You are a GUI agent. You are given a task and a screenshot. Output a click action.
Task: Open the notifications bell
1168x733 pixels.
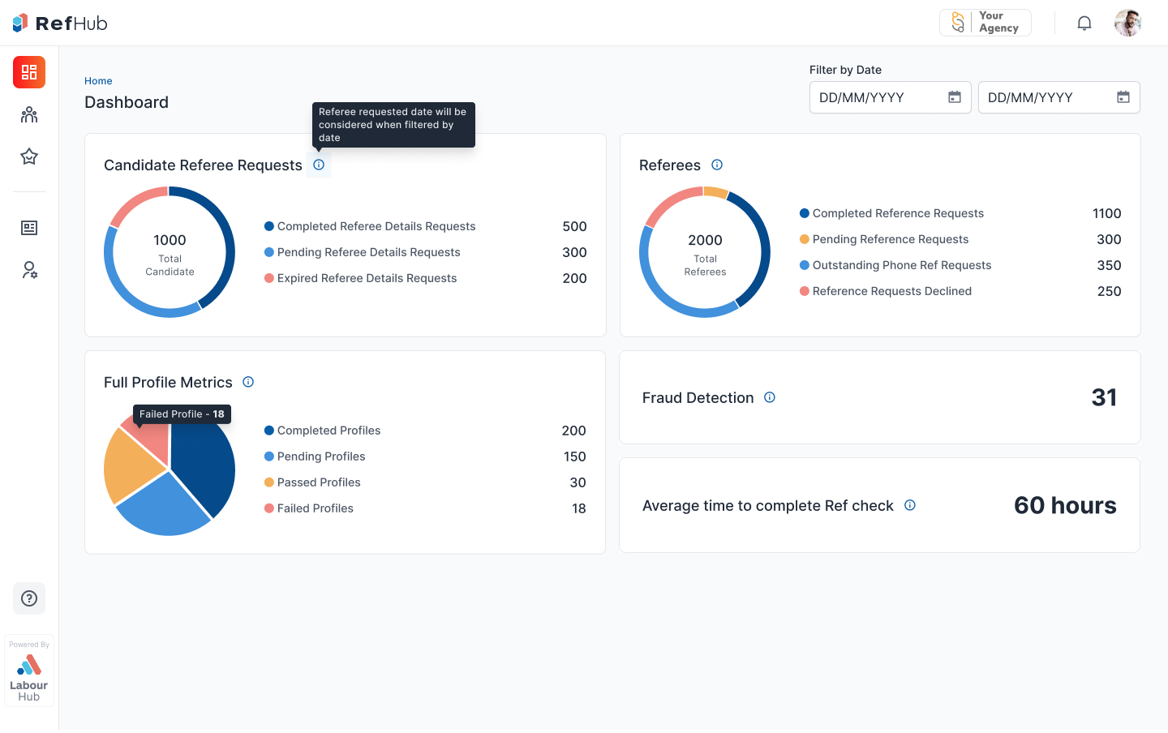pyautogui.click(x=1084, y=23)
